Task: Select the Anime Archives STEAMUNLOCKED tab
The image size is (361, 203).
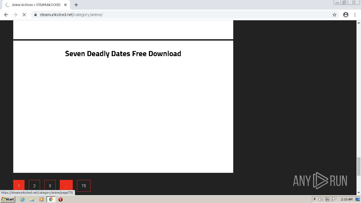Action: click(36, 5)
